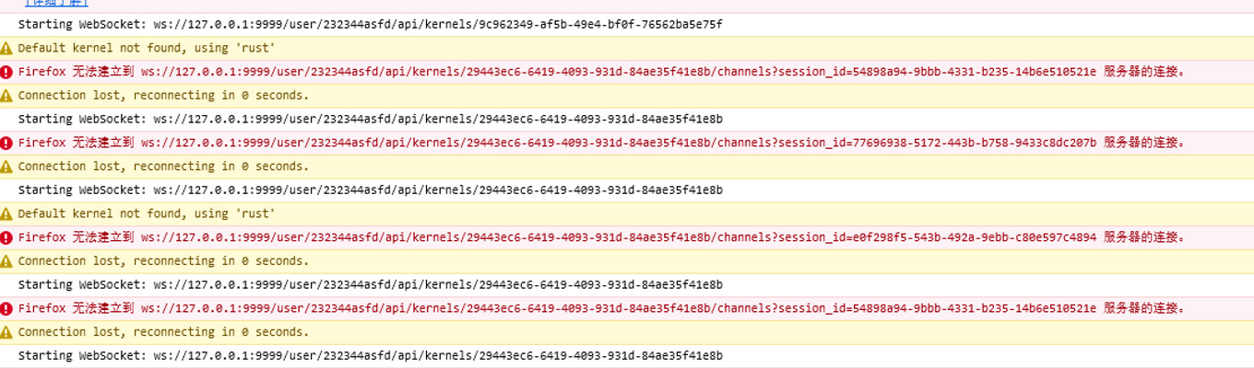Click the warning icon on the first 'Default kernel not found' row

tap(6, 48)
